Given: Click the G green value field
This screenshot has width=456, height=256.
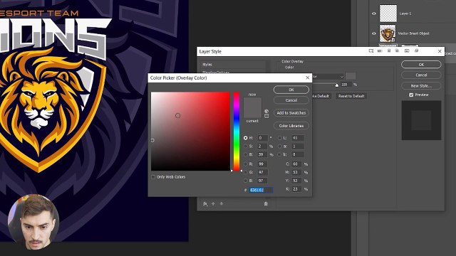Looking at the screenshot, I should (263, 172).
